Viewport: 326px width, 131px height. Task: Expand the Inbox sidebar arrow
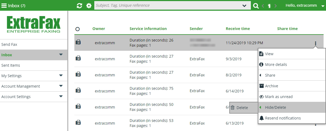click(61, 55)
